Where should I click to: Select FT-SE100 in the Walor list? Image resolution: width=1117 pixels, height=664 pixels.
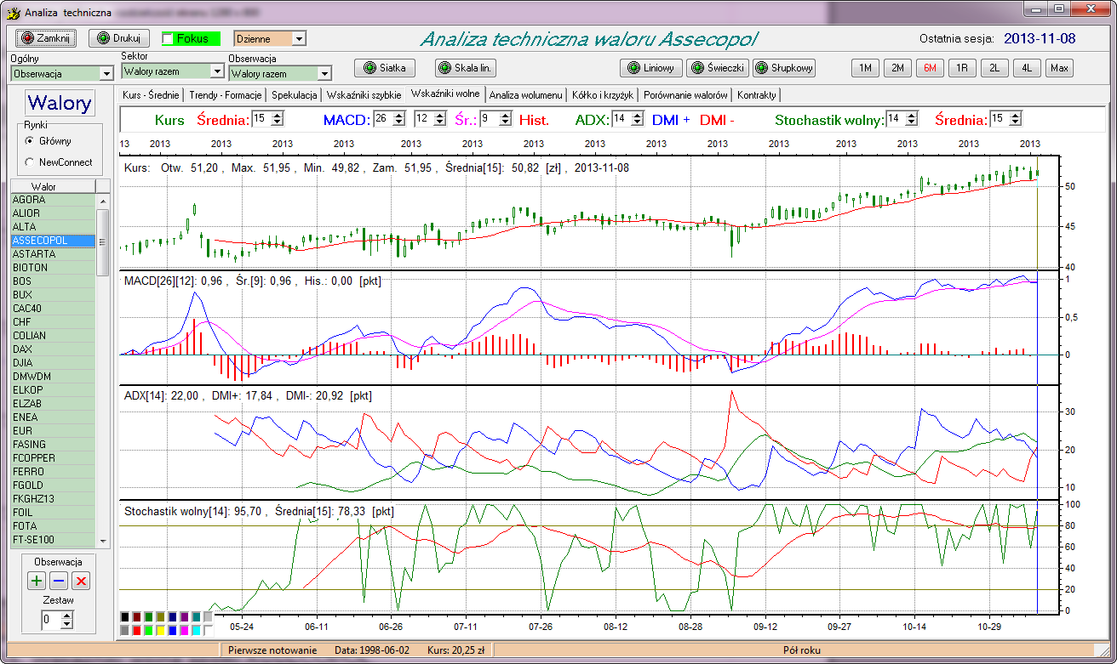pyautogui.click(x=53, y=540)
